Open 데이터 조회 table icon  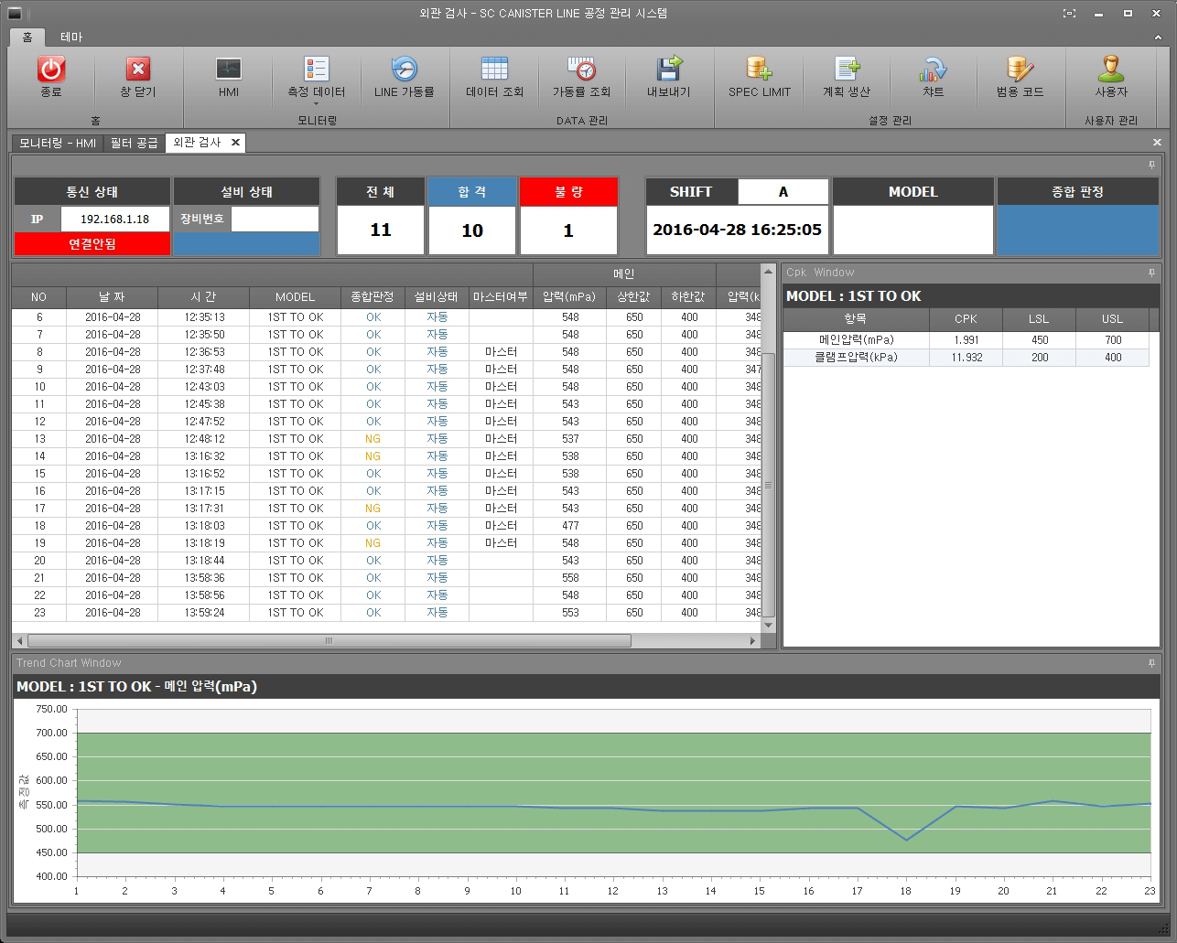[494, 70]
